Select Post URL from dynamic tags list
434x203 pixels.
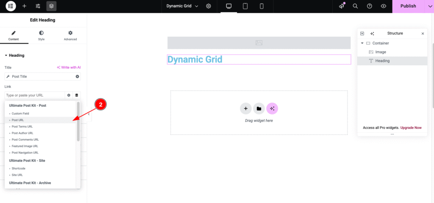click(x=18, y=120)
